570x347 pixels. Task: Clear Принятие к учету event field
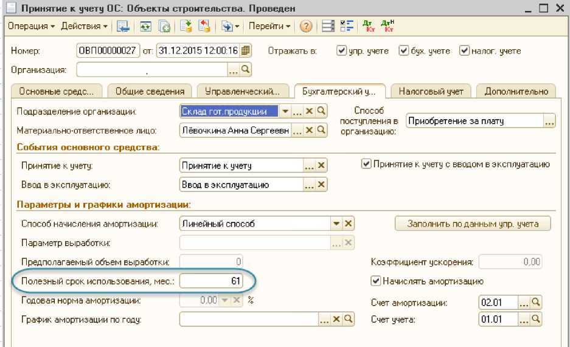point(321,166)
